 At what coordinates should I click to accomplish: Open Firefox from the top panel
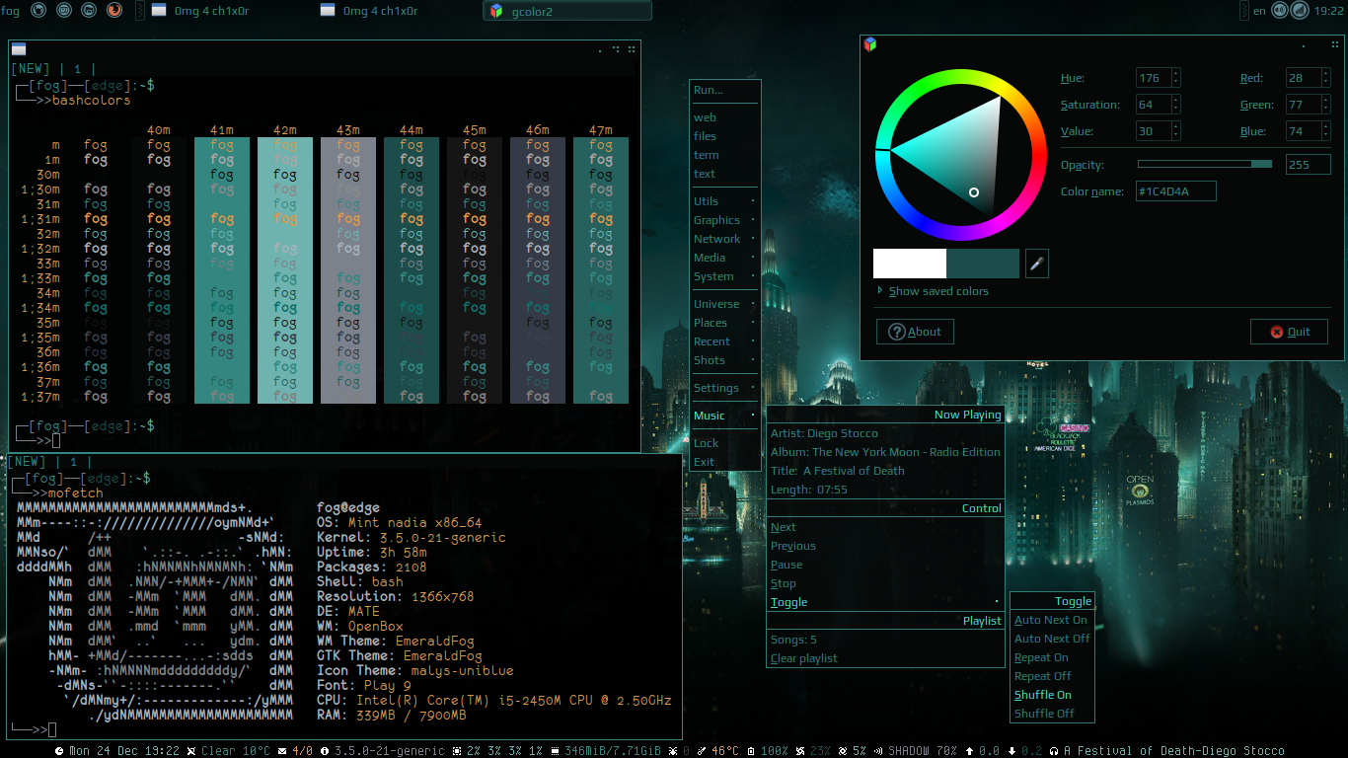tap(114, 11)
